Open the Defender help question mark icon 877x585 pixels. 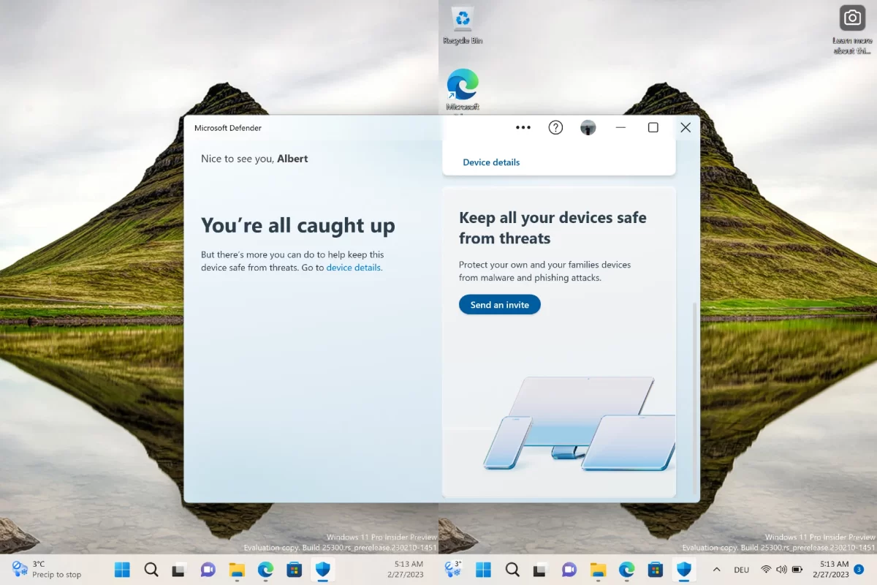[555, 127]
